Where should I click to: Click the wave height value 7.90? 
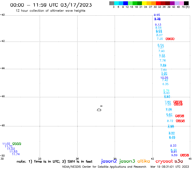tap(161, 51)
